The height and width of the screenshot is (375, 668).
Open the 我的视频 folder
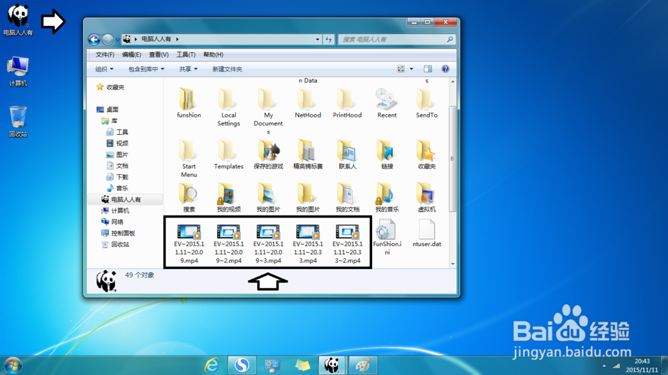coord(228,197)
